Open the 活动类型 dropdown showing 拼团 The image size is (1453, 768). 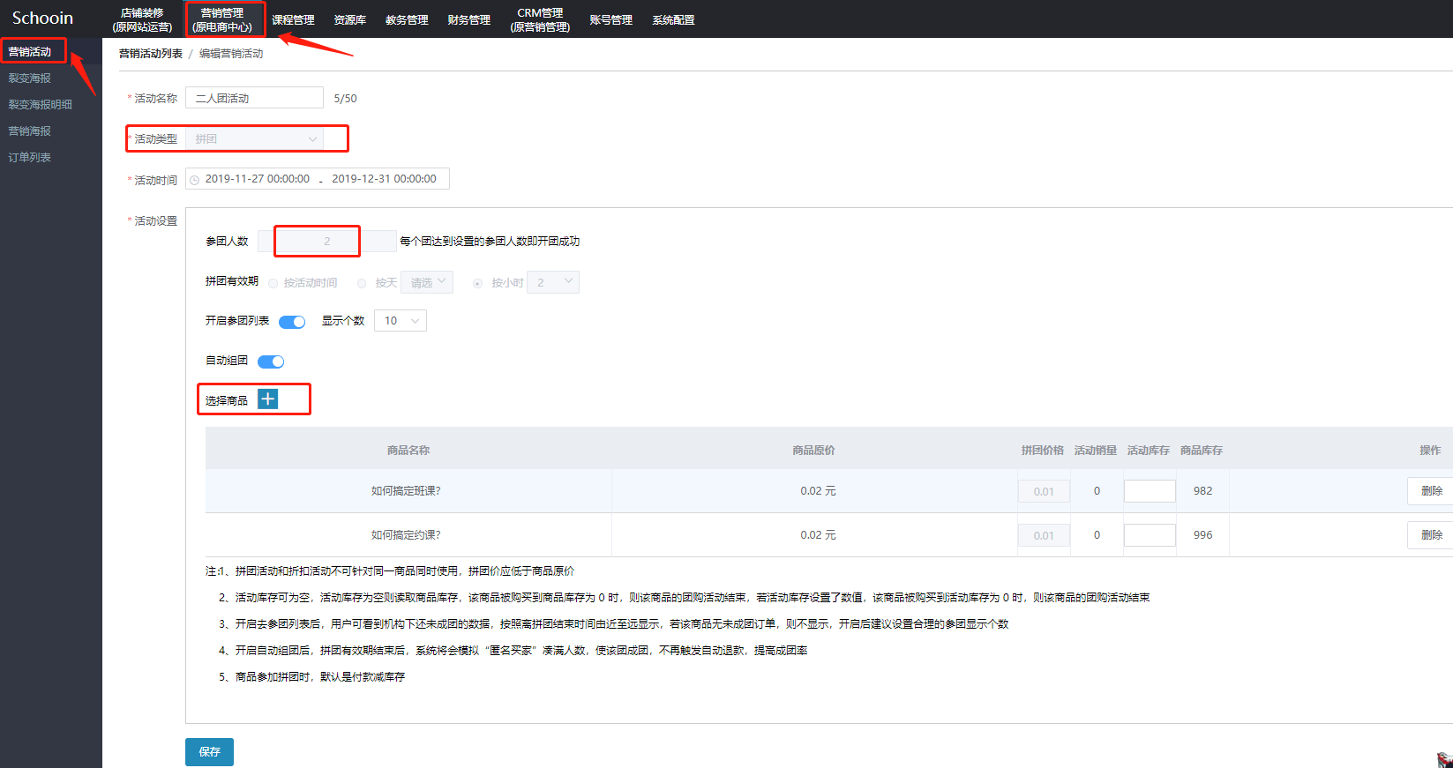255,138
